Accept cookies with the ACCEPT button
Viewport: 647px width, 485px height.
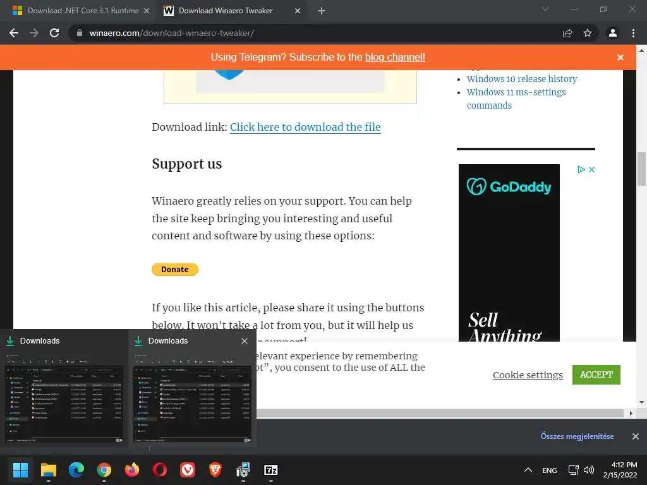(x=596, y=374)
